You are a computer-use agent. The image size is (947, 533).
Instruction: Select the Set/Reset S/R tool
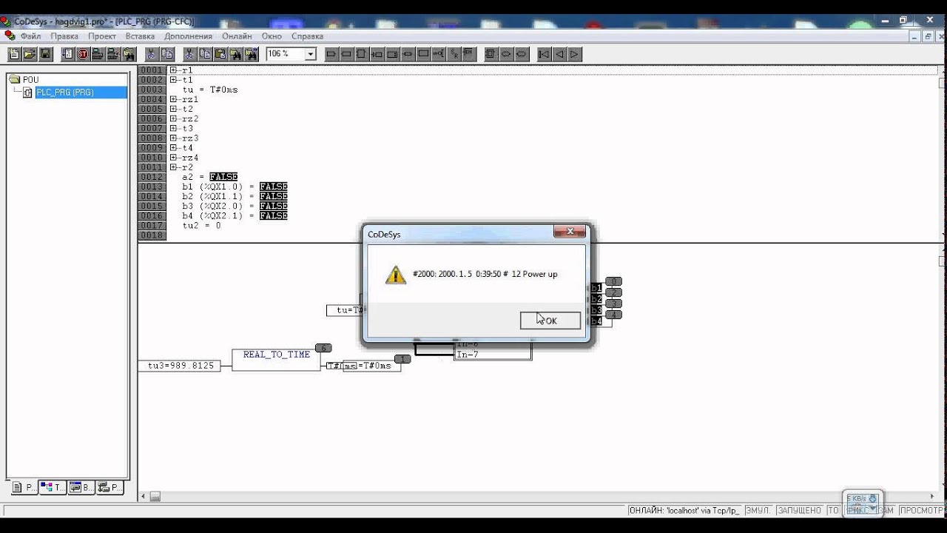tap(454, 54)
